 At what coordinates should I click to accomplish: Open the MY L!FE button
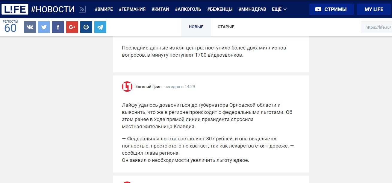[x=374, y=9]
